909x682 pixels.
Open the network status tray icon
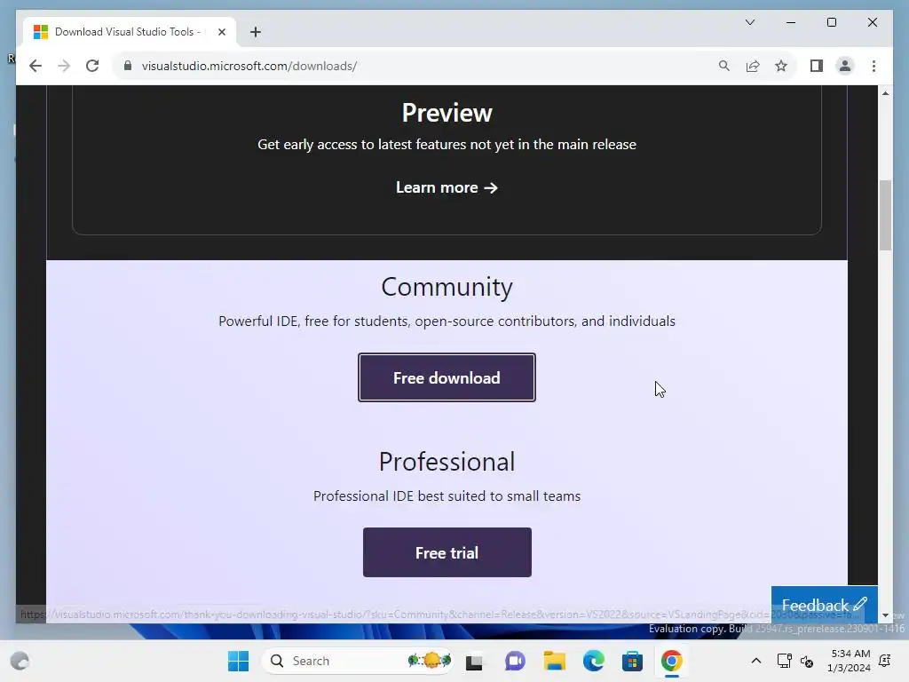(x=785, y=661)
